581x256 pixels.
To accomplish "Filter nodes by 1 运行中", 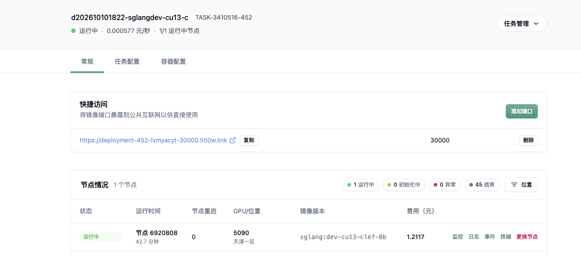I will [361, 185].
